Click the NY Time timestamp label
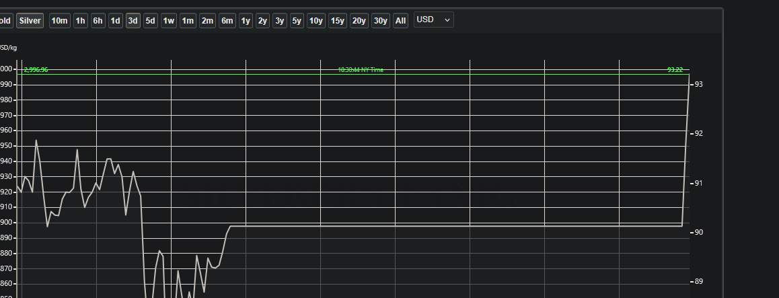Screen dimensions: 779x298 click(x=361, y=70)
